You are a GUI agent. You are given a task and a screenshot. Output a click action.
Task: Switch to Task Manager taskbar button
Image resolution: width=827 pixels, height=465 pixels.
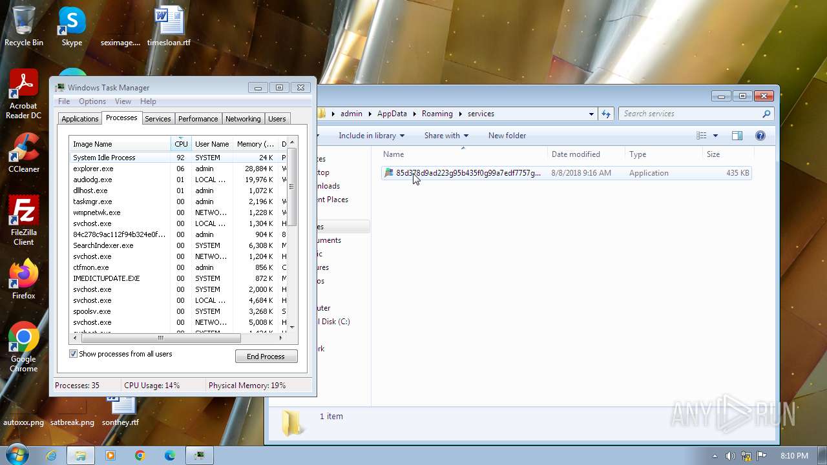tap(200, 455)
